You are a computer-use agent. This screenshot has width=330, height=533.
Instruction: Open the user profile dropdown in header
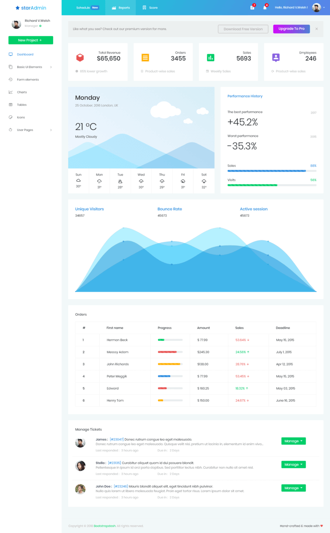click(x=318, y=7)
